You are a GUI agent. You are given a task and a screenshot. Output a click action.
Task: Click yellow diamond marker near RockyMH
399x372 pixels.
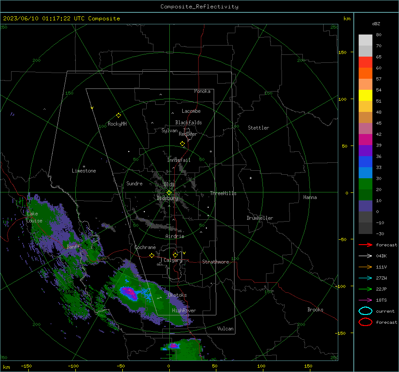[118, 115]
